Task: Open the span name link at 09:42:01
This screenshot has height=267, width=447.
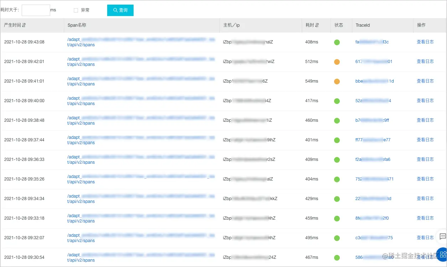Action: point(141,62)
